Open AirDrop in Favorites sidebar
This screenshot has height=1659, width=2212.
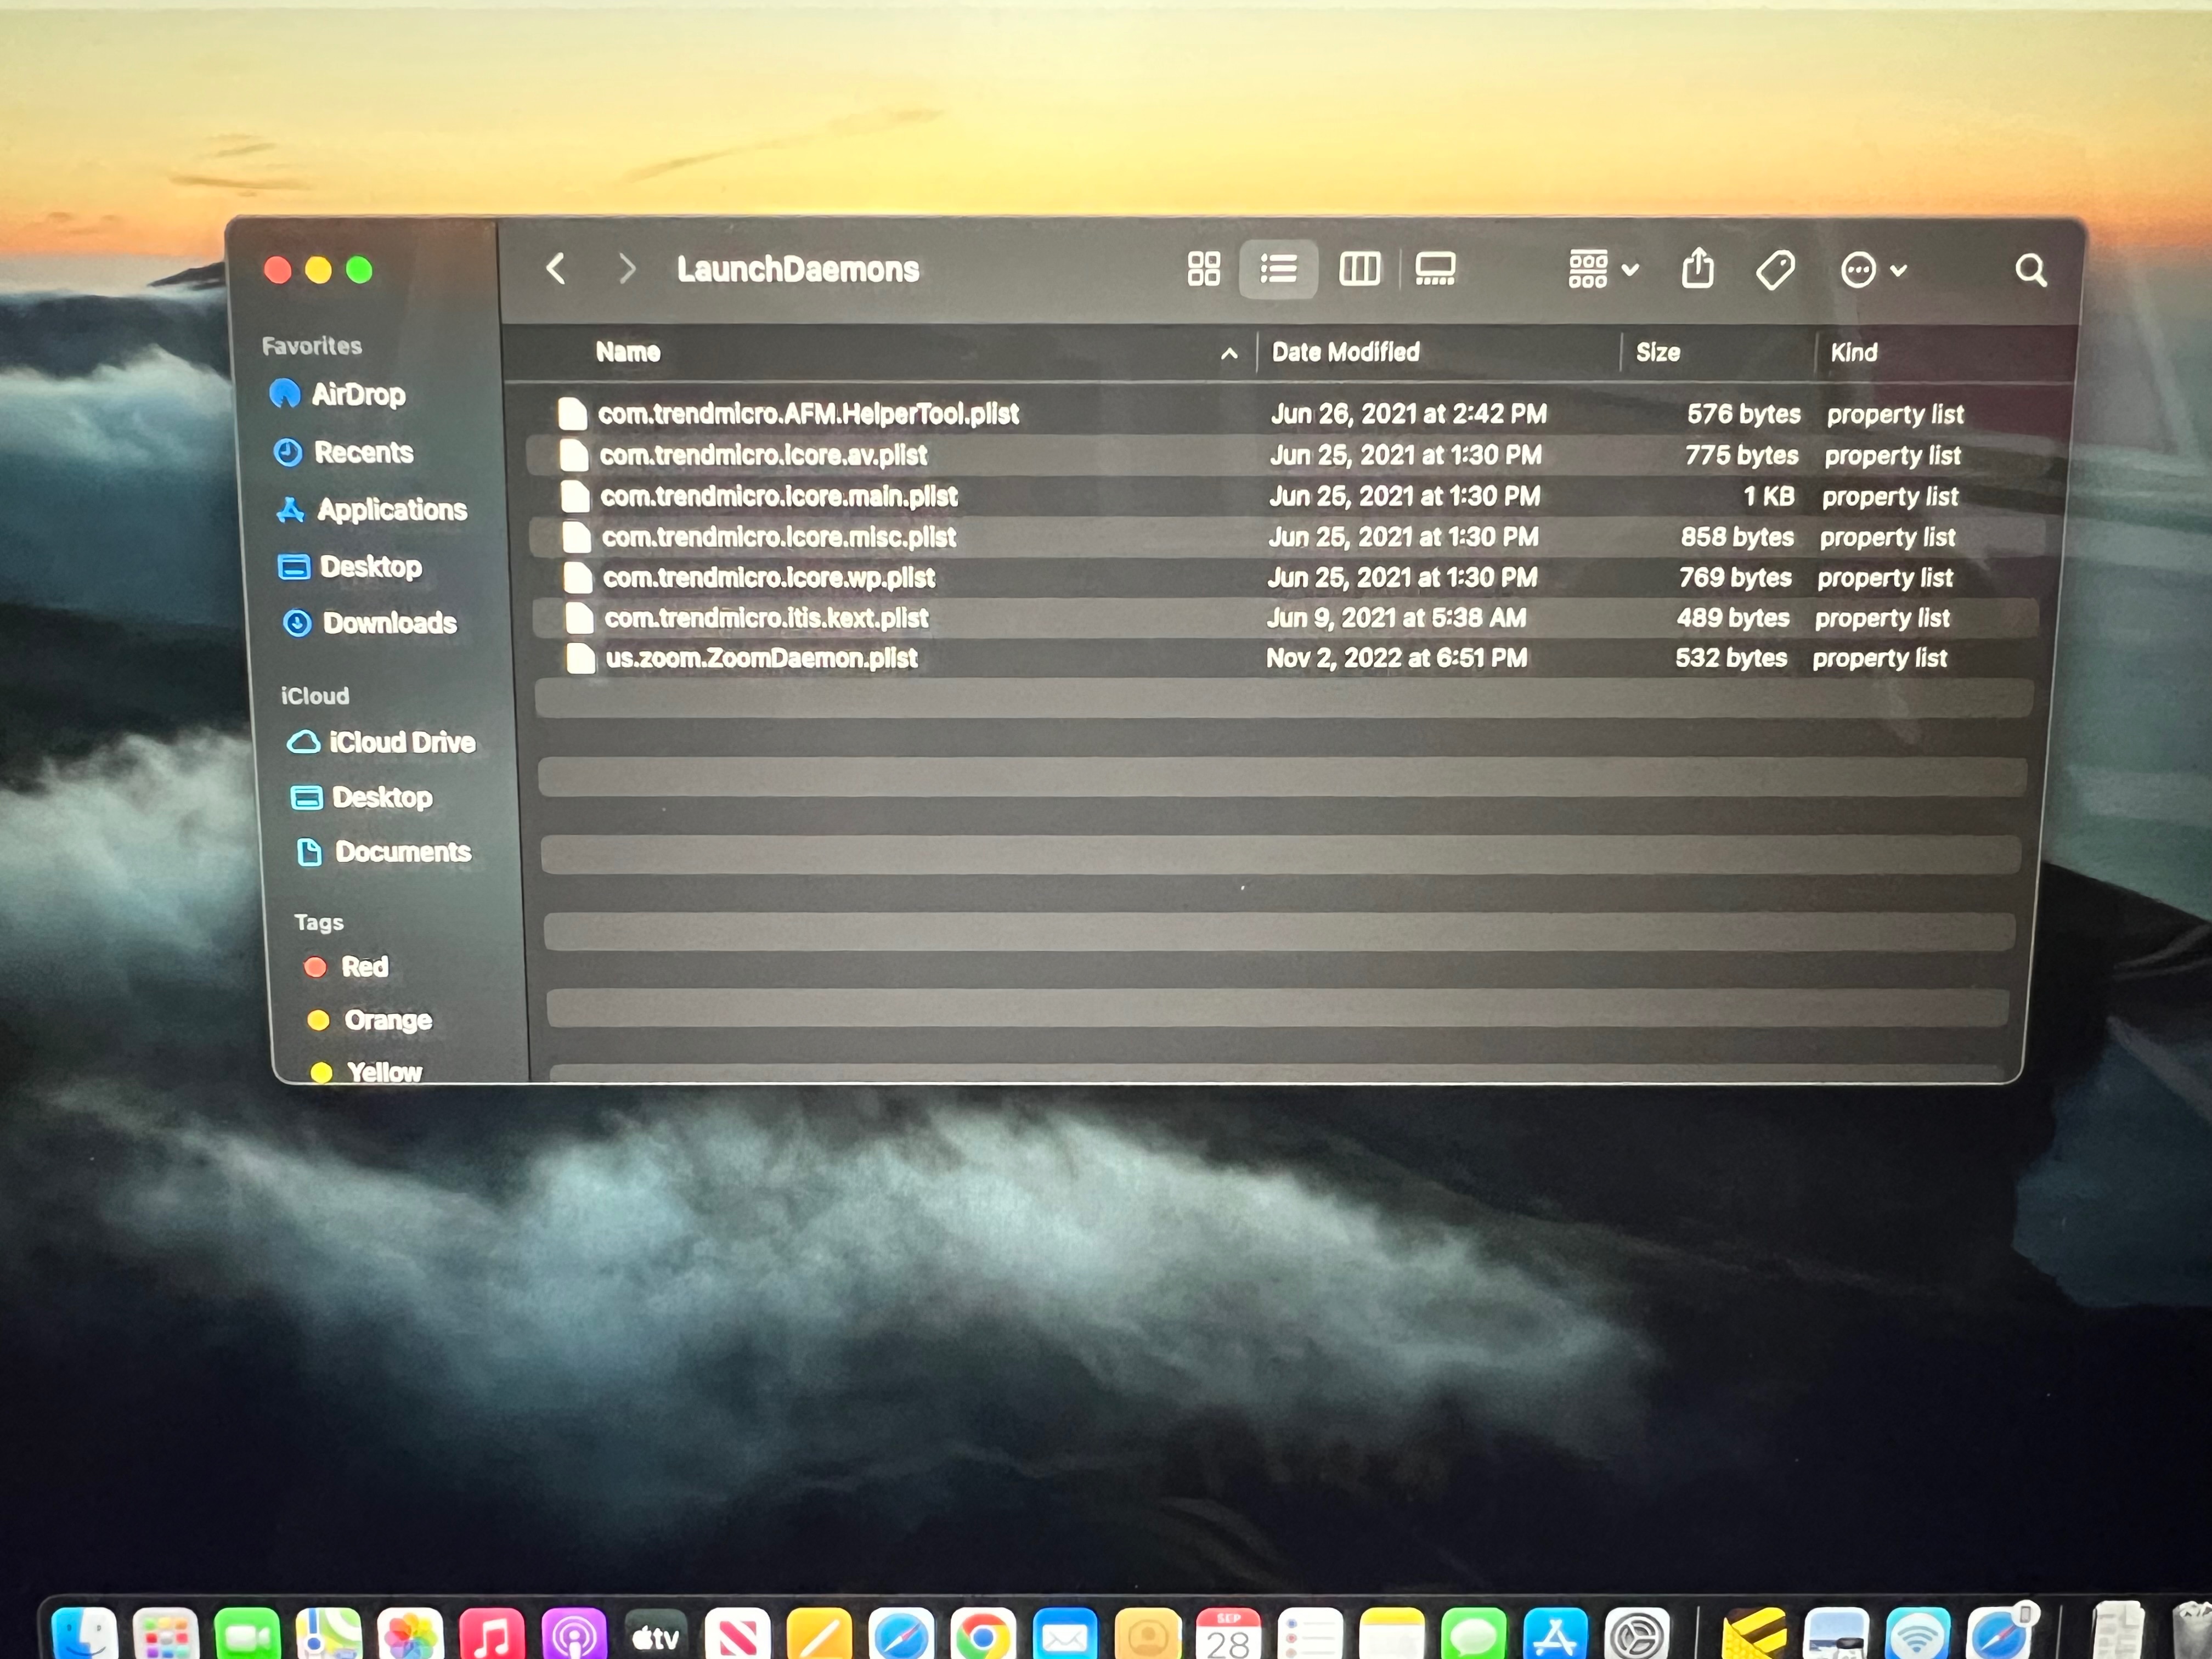357,394
